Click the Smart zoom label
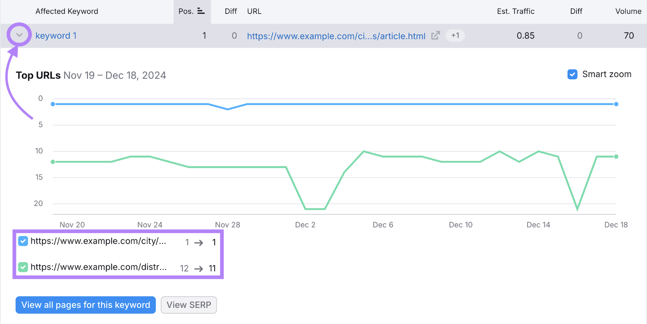The width and height of the screenshot is (647, 324). [607, 74]
